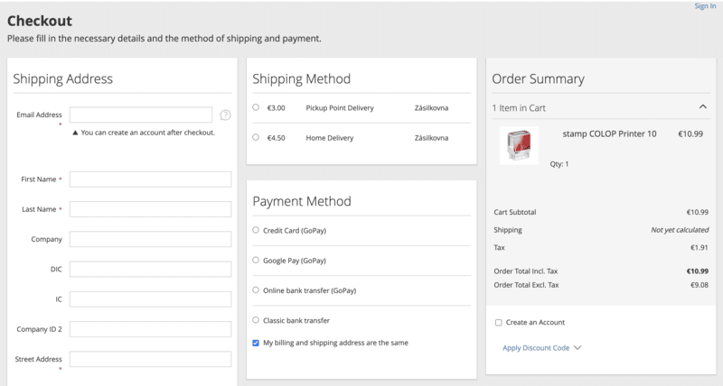Image resolution: width=723 pixels, height=386 pixels.
Task: Click into the Last Name field
Action: [x=150, y=209]
